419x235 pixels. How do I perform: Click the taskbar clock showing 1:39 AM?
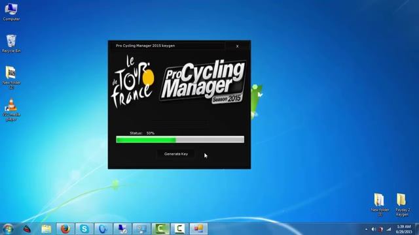404,229
